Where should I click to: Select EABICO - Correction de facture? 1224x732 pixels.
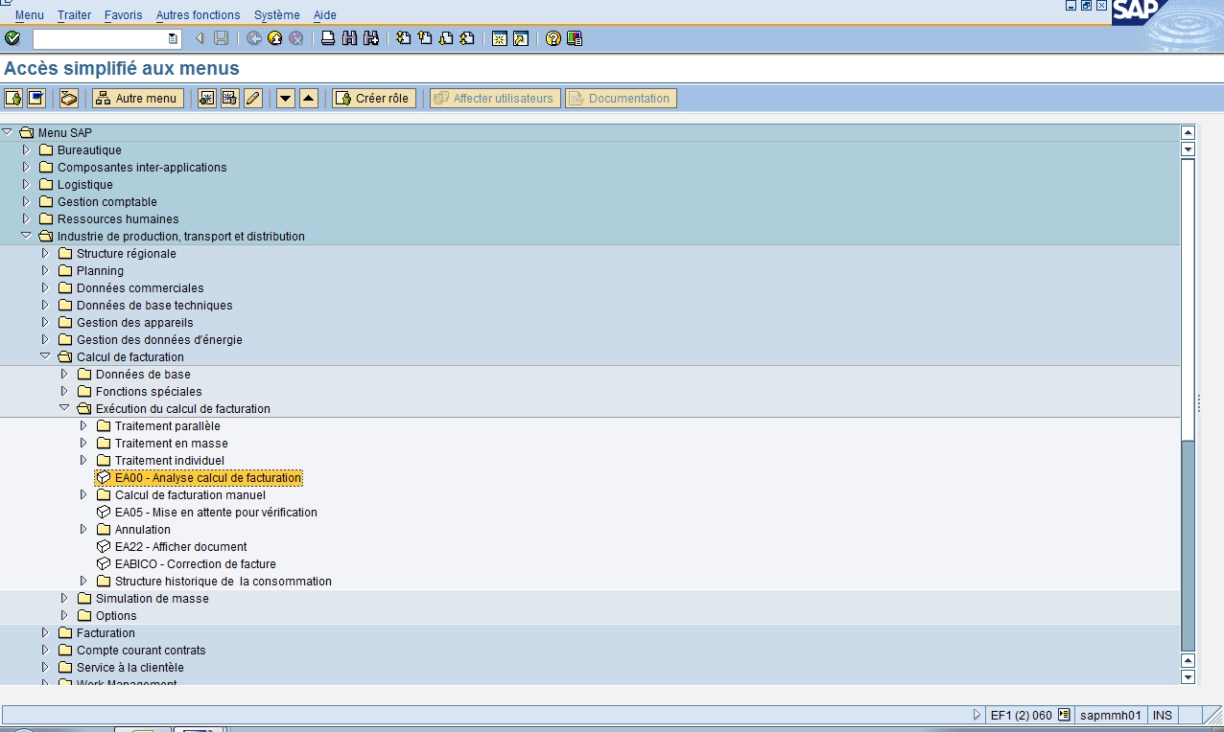[195, 563]
